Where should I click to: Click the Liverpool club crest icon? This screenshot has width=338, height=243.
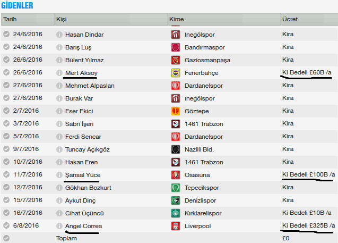click(x=176, y=226)
